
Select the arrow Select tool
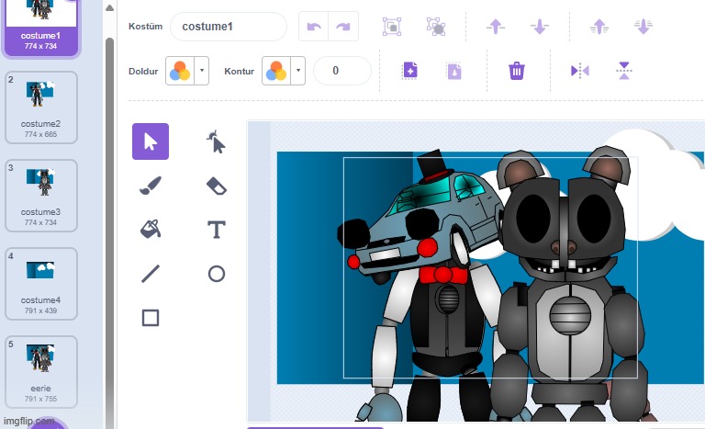[151, 141]
